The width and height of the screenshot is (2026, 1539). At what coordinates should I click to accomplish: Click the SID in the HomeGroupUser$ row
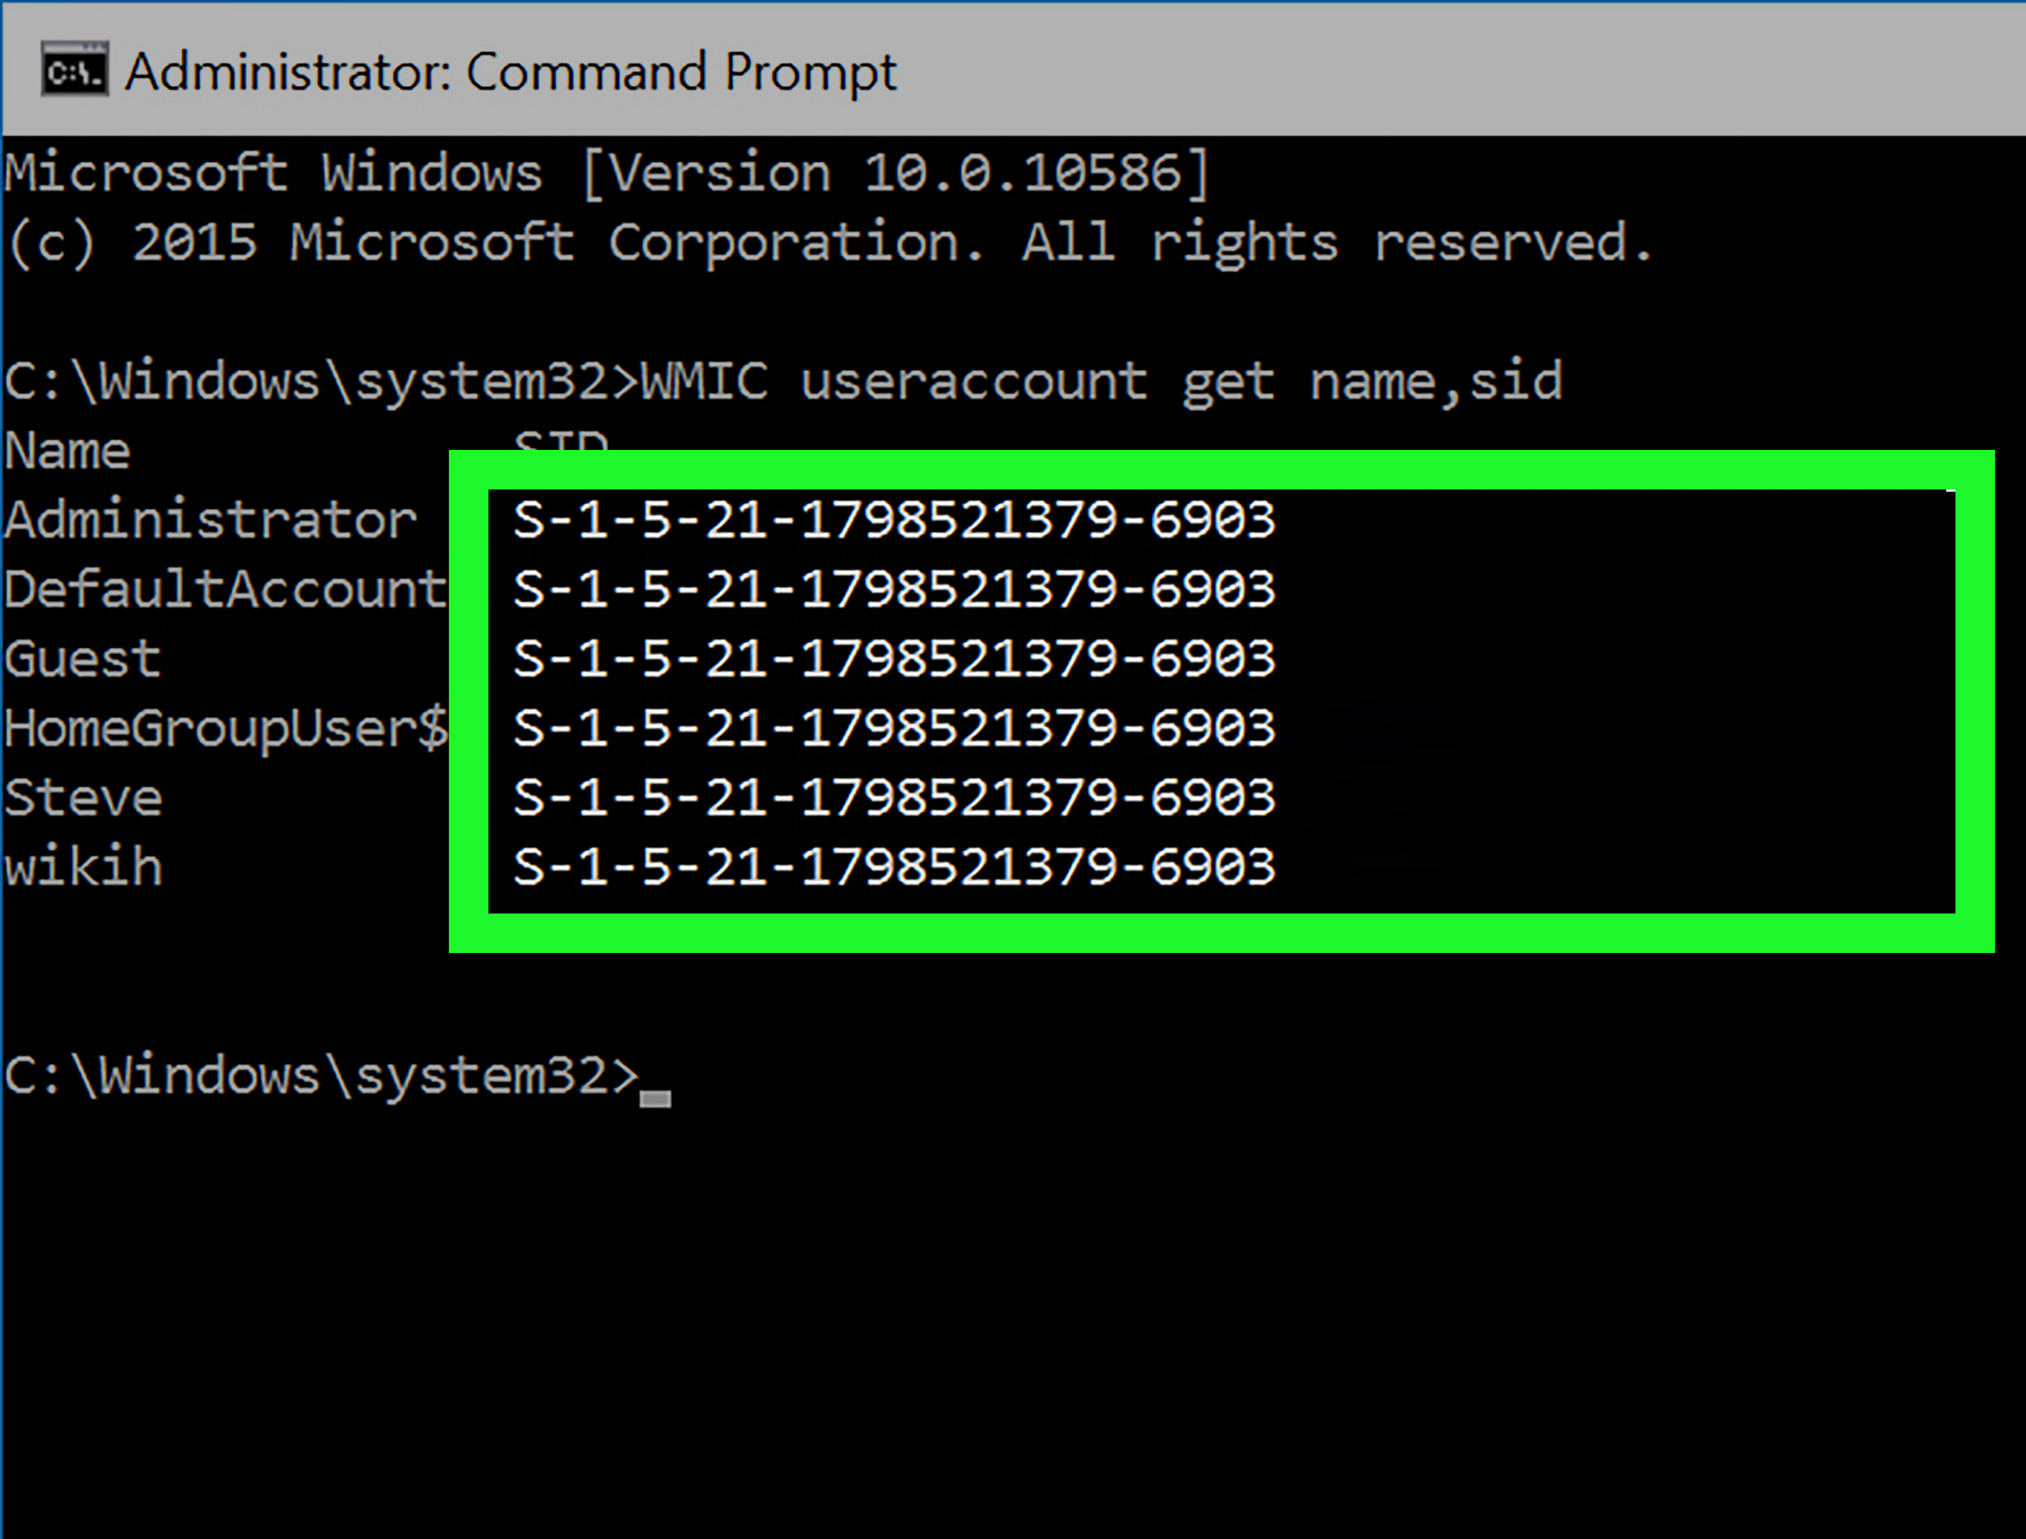pyautogui.click(x=893, y=728)
